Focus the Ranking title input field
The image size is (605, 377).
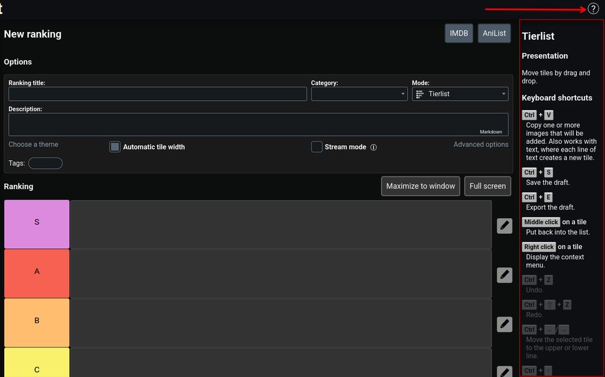157,94
